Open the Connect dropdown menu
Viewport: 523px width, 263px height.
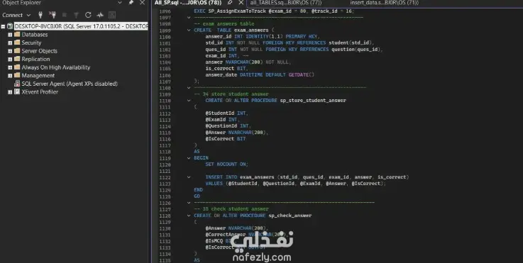click(28, 16)
